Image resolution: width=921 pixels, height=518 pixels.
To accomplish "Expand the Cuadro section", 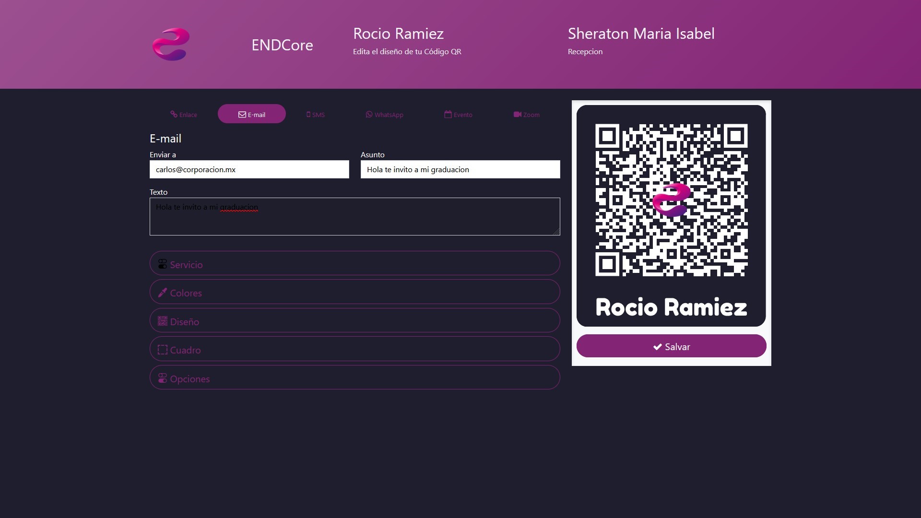I will [x=355, y=349].
